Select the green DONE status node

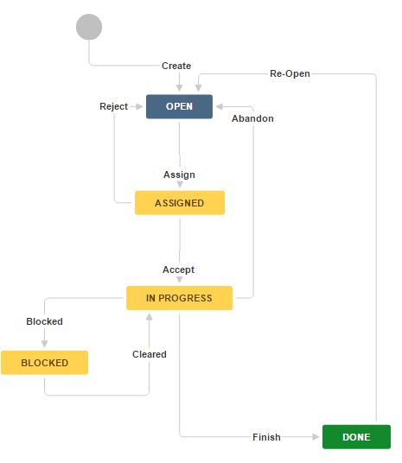click(356, 437)
